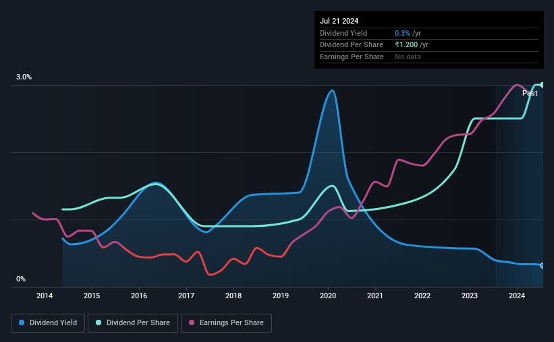The height and width of the screenshot is (342, 554).
Task: Click the 2022 x-axis label
Action: (422, 296)
